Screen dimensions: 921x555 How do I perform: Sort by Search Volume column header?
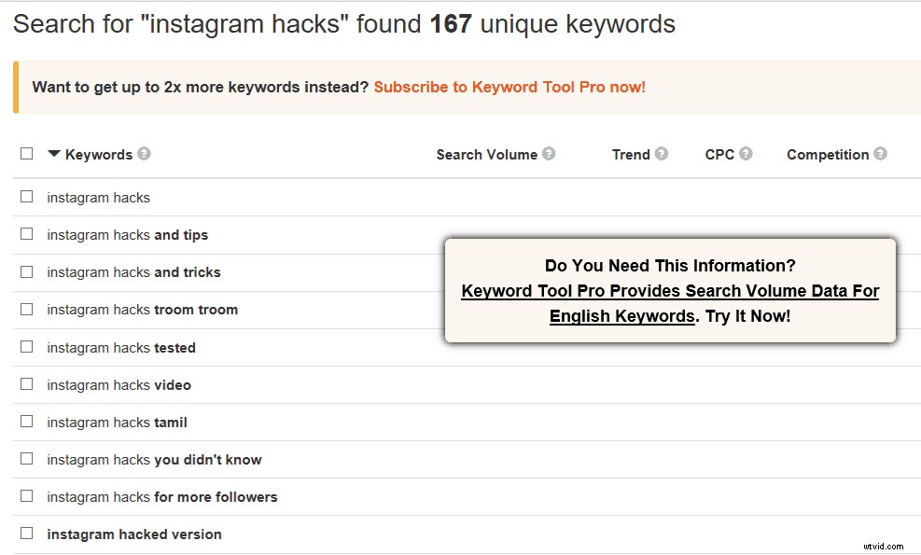(486, 155)
